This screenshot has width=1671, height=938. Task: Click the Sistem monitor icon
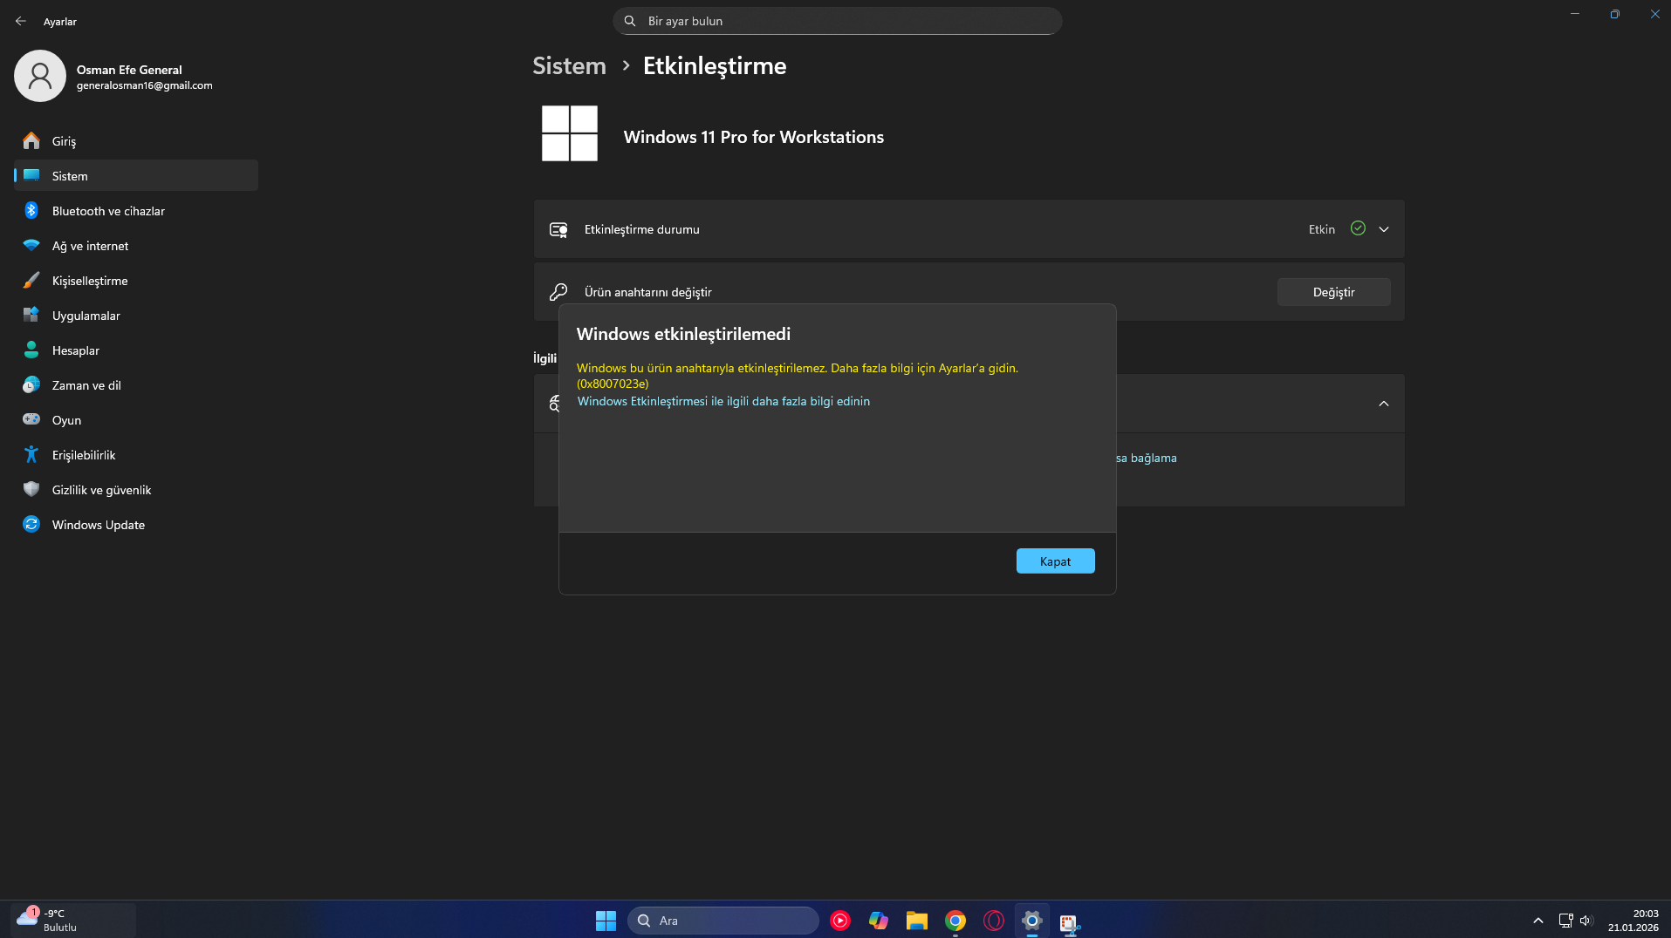[x=31, y=175]
